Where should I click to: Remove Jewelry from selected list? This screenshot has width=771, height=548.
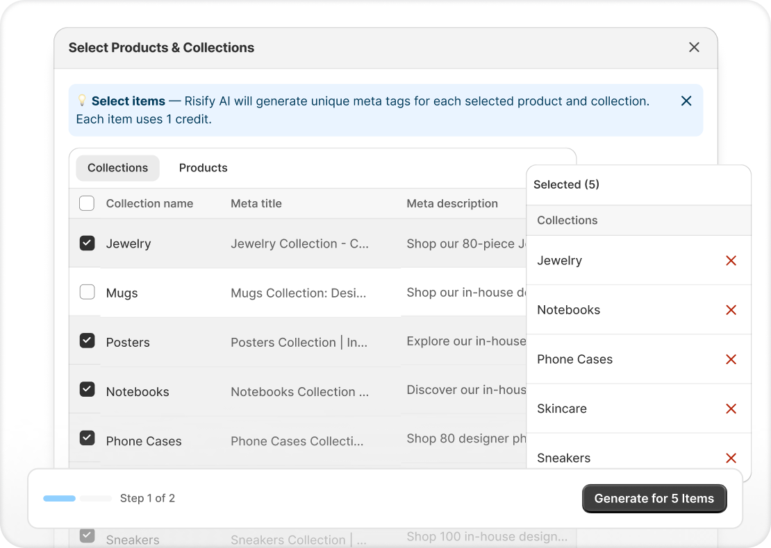click(x=731, y=261)
